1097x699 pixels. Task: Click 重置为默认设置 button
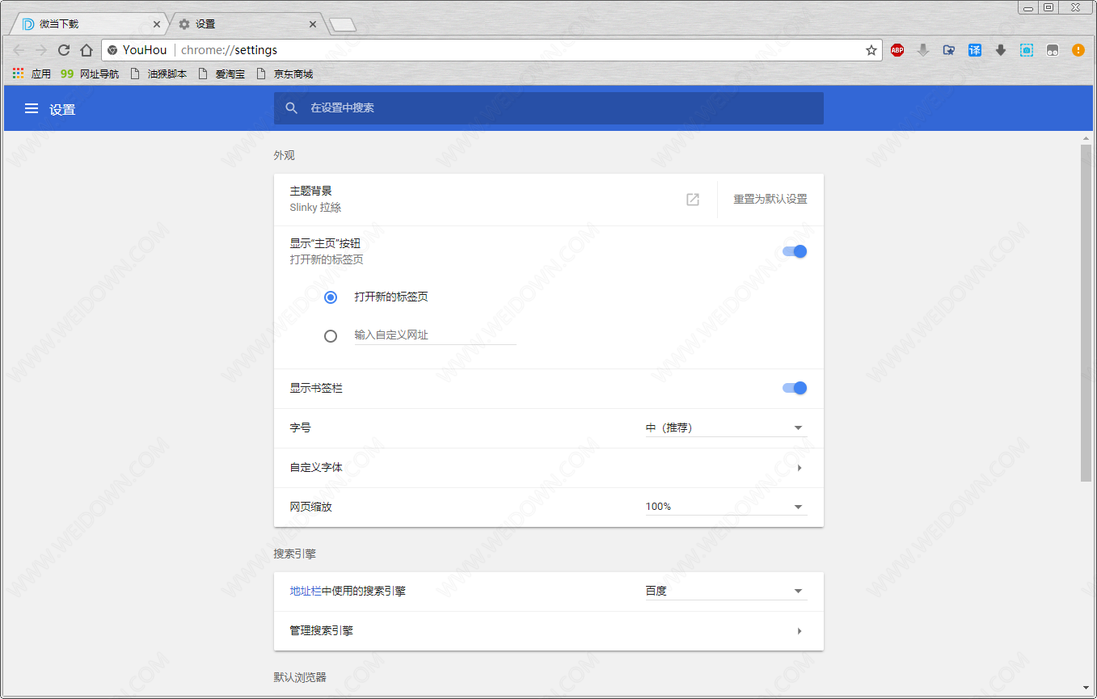(770, 200)
